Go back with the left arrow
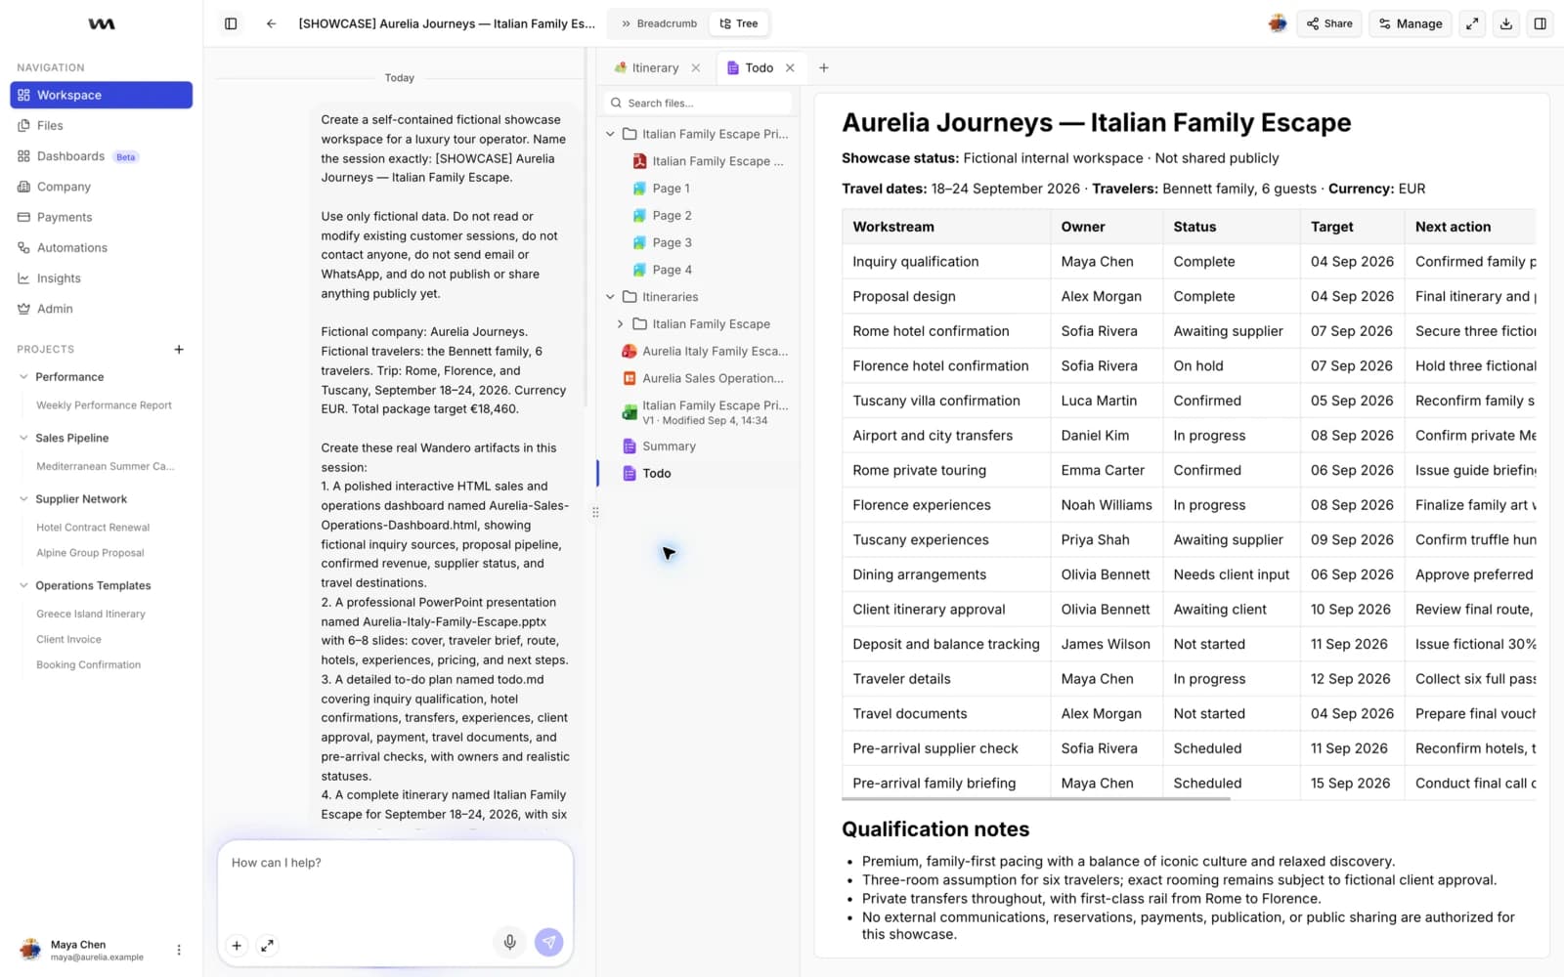The image size is (1564, 977). pos(271,23)
